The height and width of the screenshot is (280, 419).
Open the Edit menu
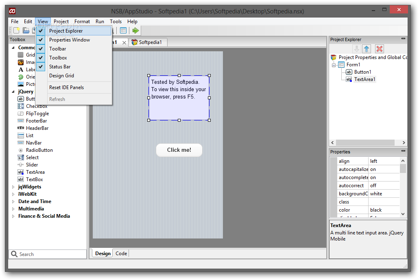(28, 22)
